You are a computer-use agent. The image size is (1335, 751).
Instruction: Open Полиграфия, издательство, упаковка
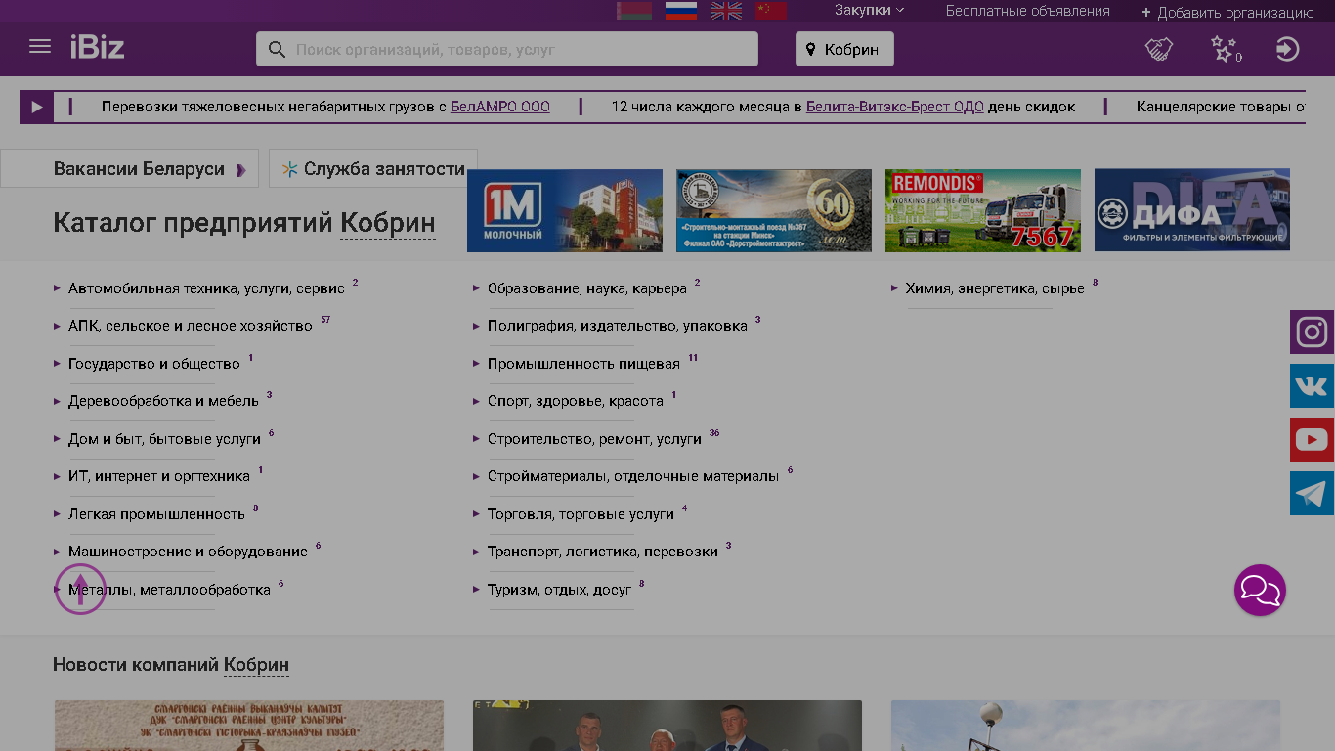coord(618,326)
